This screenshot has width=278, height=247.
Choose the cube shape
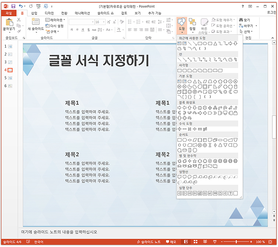(179, 92)
